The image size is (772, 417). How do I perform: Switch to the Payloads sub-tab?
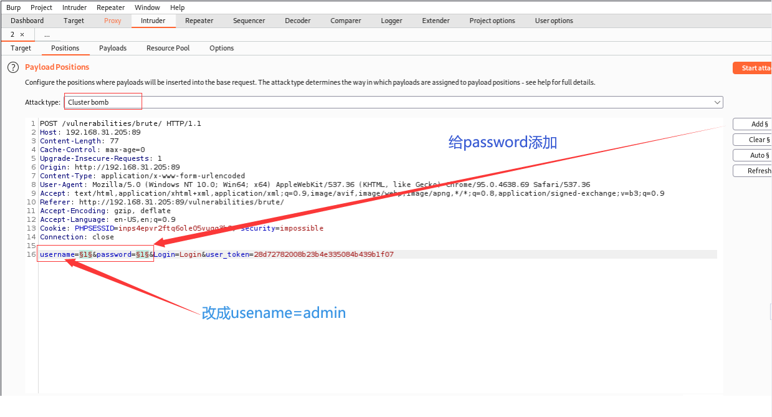[x=113, y=48]
